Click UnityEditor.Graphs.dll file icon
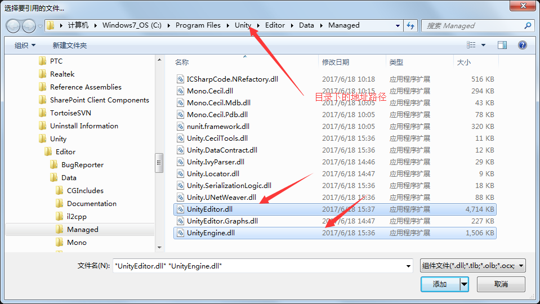 coord(180,221)
